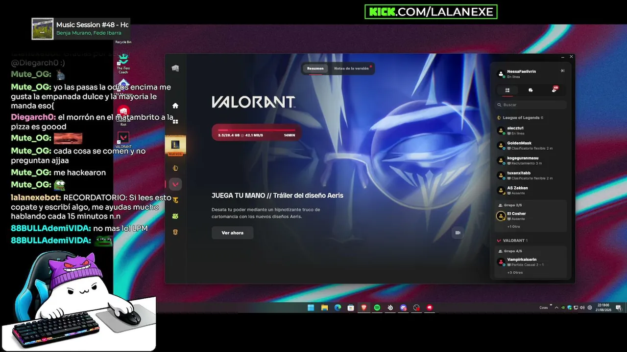
Task: Open the Notas de la versión tab
Action: coord(352,68)
